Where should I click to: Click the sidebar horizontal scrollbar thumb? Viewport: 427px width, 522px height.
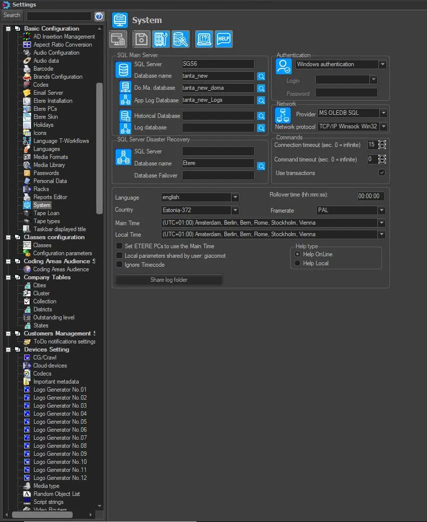[42, 514]
